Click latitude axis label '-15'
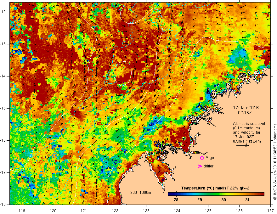 click(3, 108)
